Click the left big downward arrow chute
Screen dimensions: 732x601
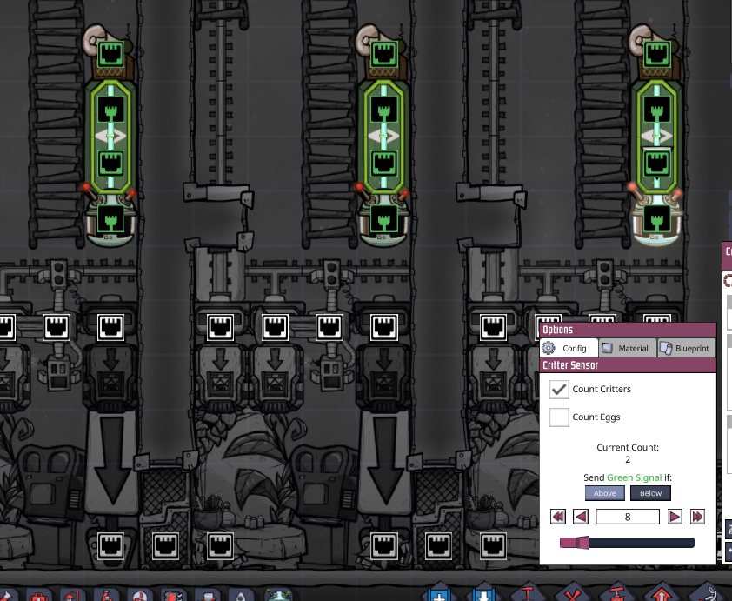coord(112,463)
